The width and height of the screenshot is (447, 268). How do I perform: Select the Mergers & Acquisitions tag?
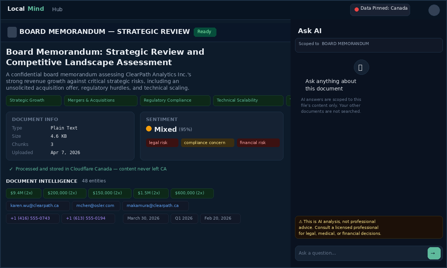point(101,100)
